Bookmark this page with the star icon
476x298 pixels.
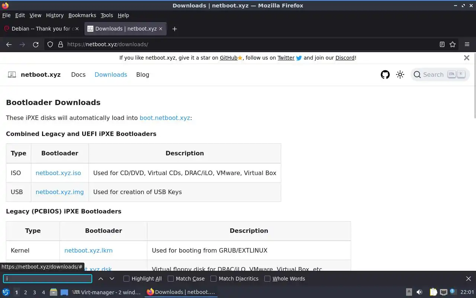453,44
